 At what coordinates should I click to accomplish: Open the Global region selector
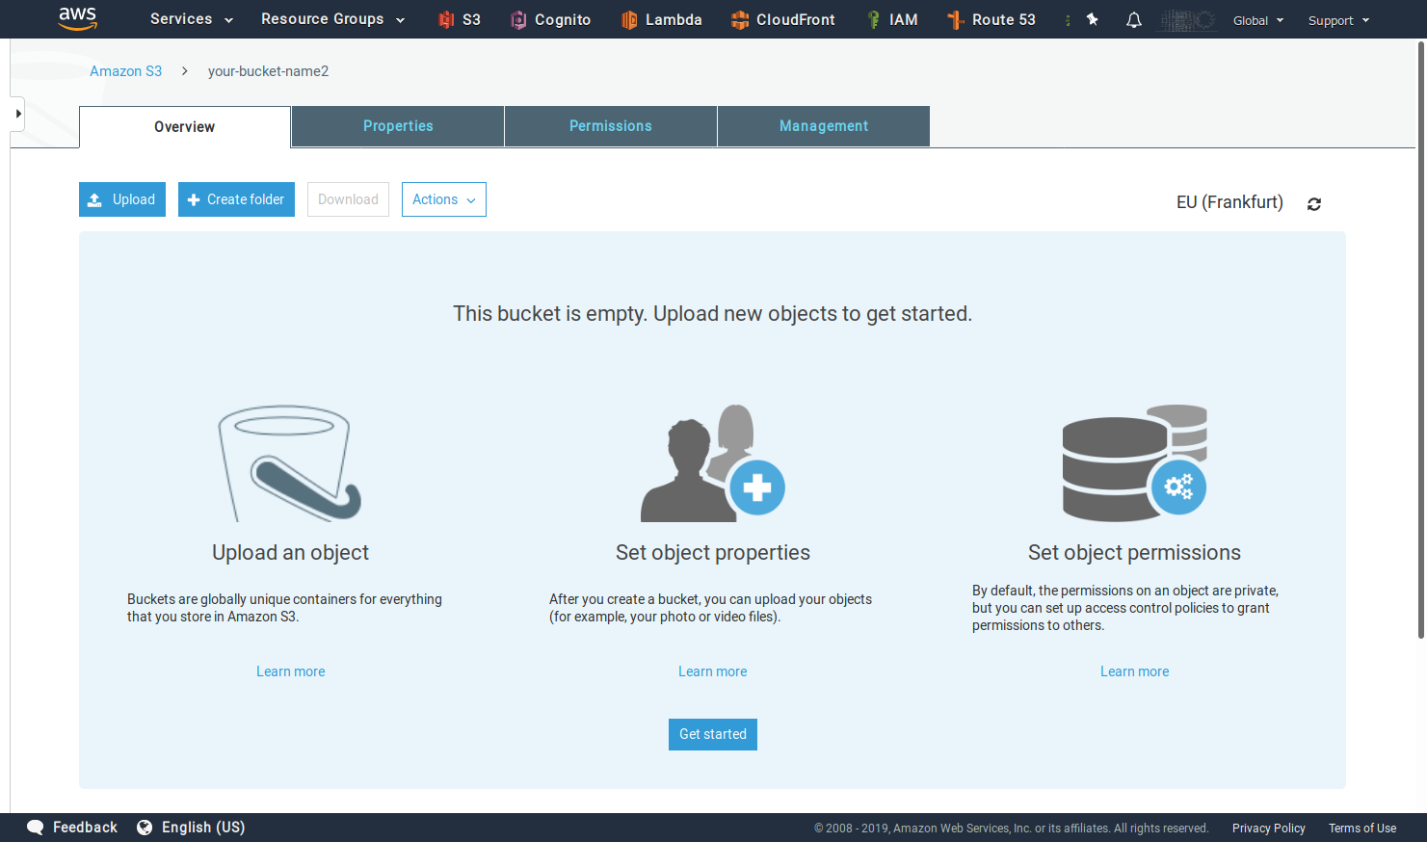point(1257,20)
